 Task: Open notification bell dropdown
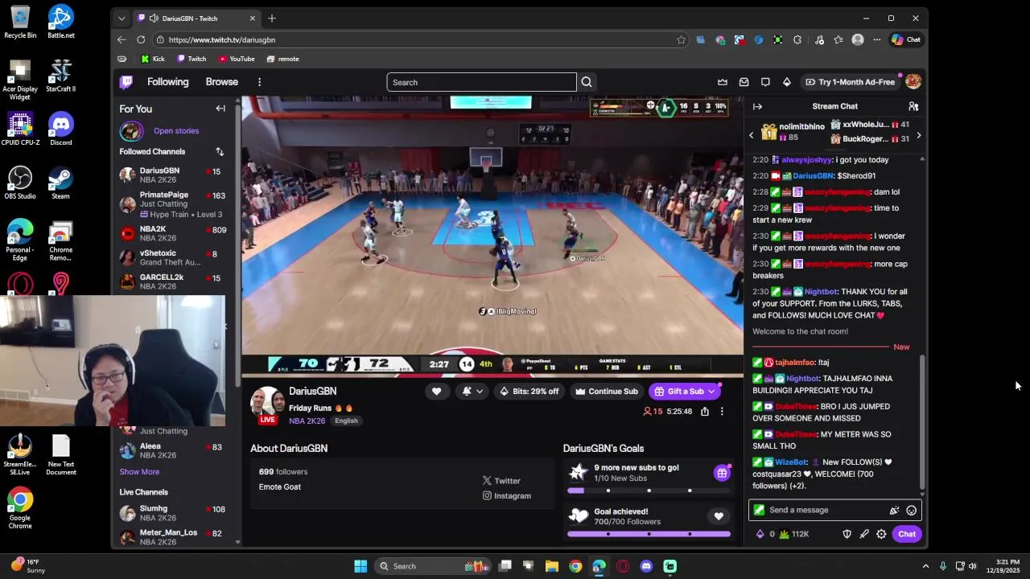tap(472, 392)
